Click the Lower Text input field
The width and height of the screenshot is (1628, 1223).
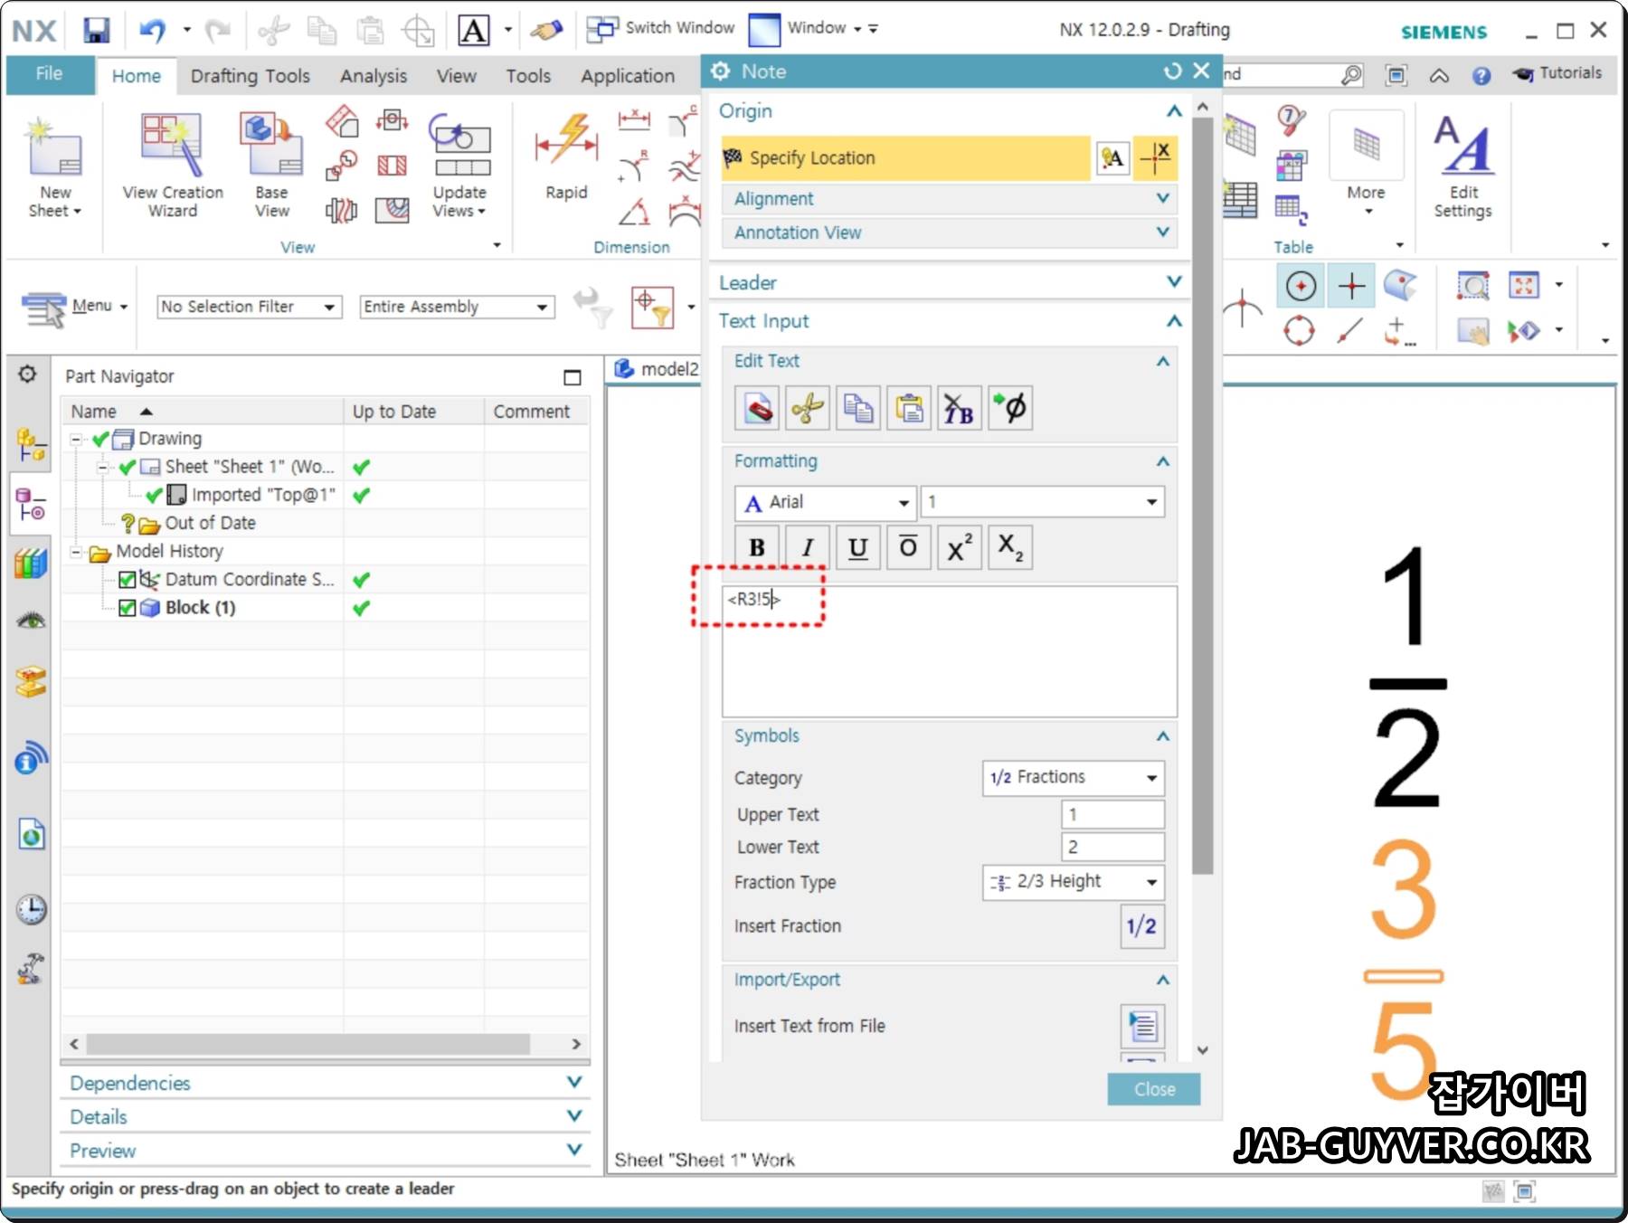1112,848
